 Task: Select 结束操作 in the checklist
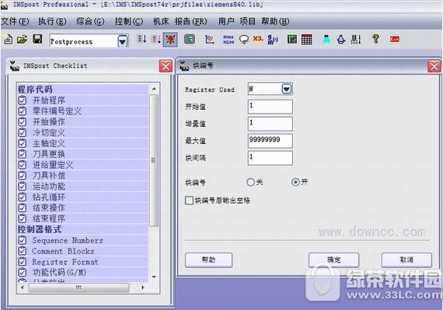(x=82, y=207)
